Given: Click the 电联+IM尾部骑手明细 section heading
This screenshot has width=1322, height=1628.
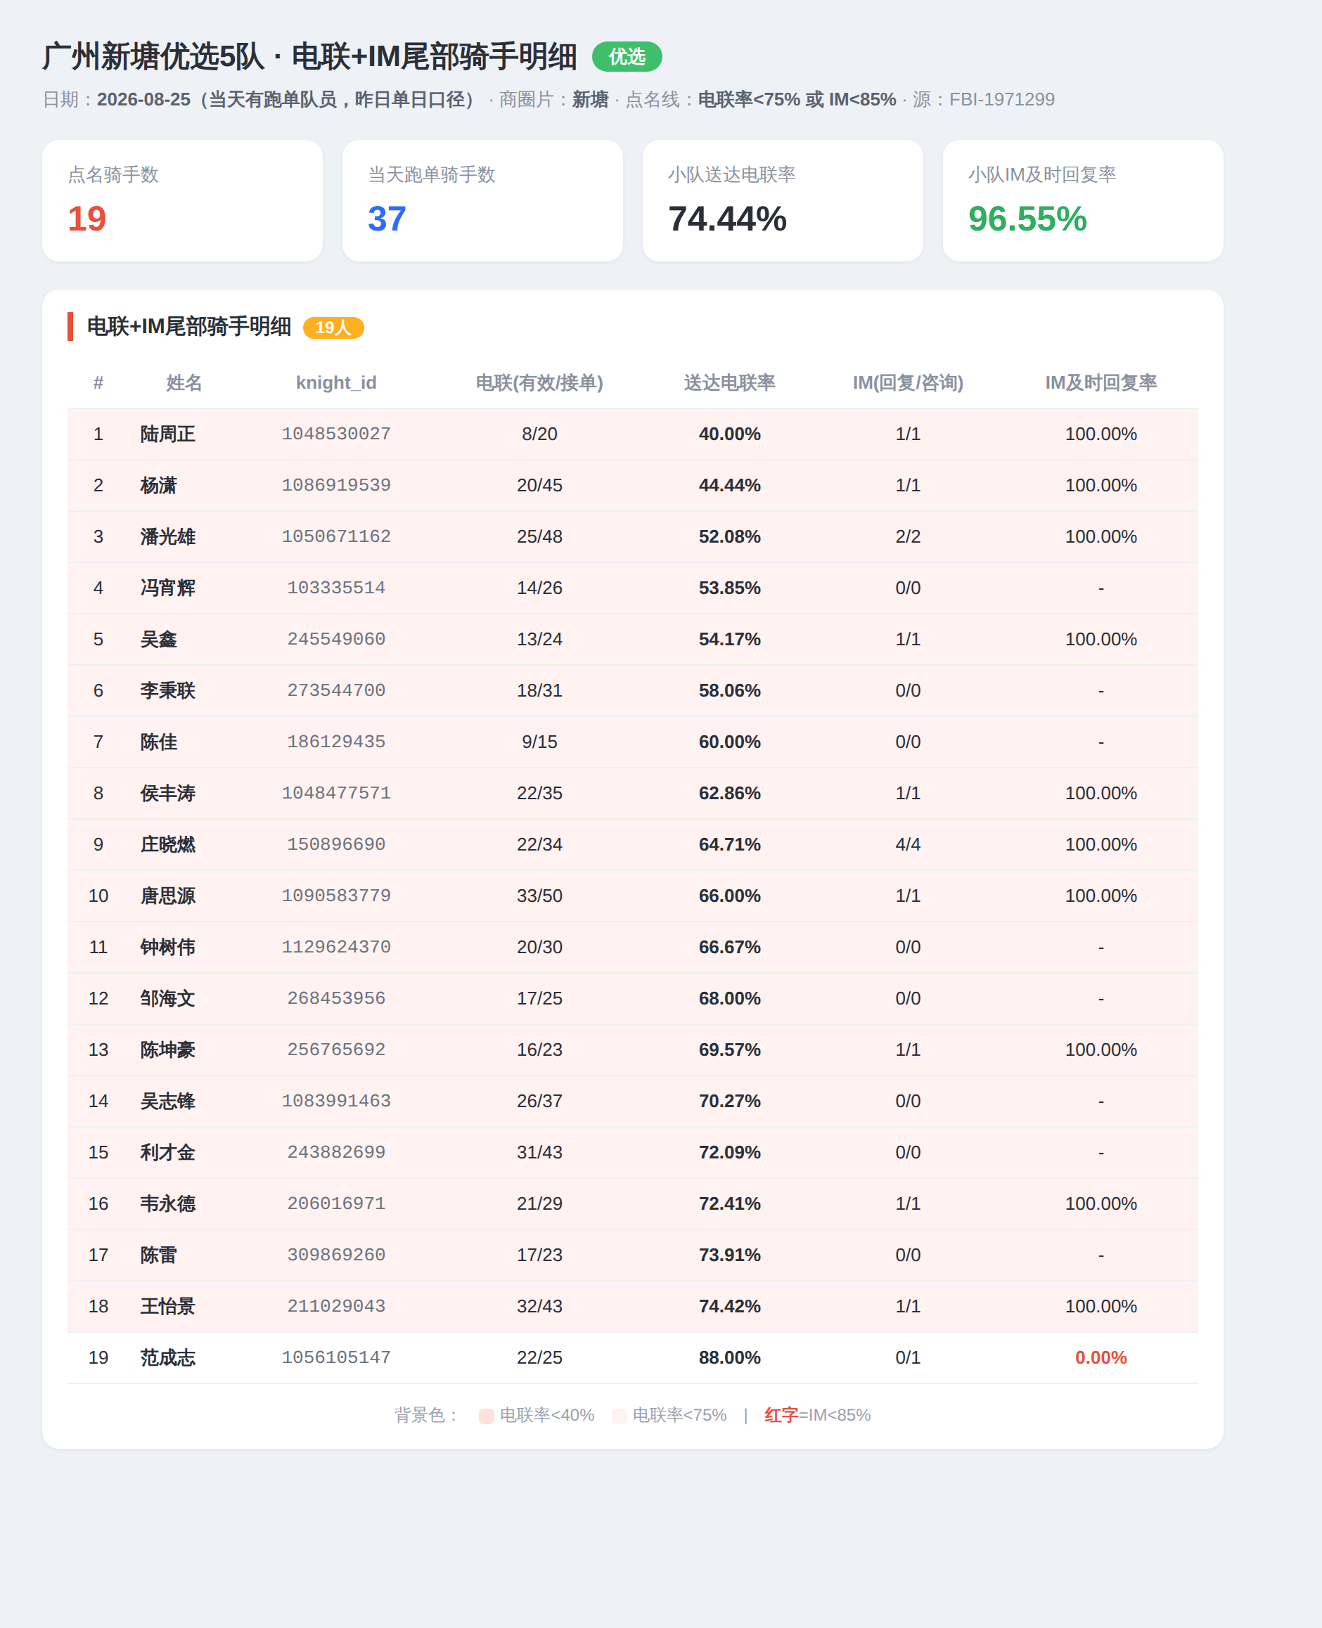Looking at the screenshot, I should [189, 326].
